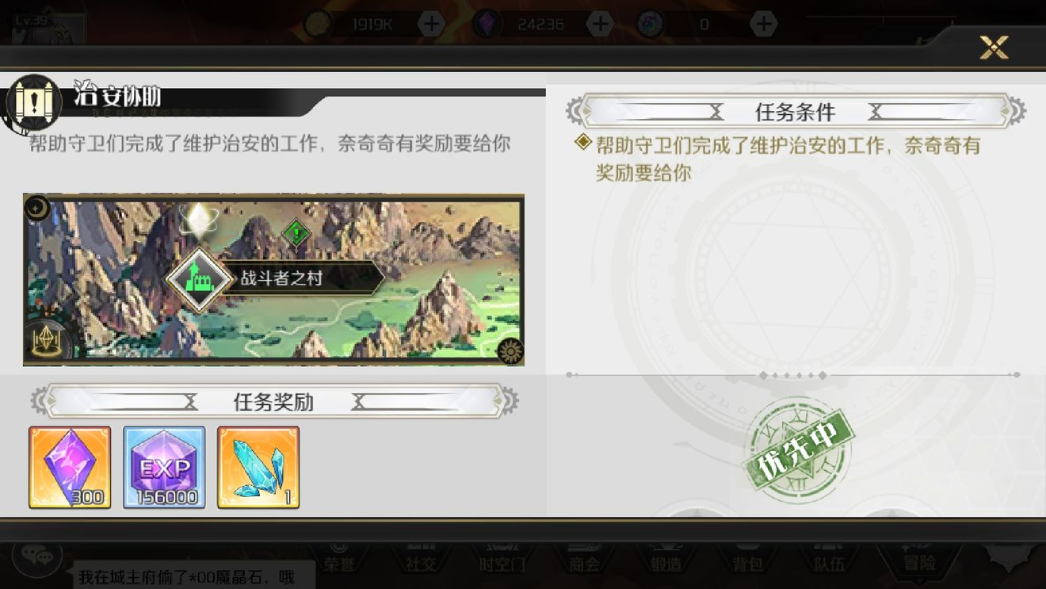
Task: Select the EXP 156000 reward icon
Action: 164,467
